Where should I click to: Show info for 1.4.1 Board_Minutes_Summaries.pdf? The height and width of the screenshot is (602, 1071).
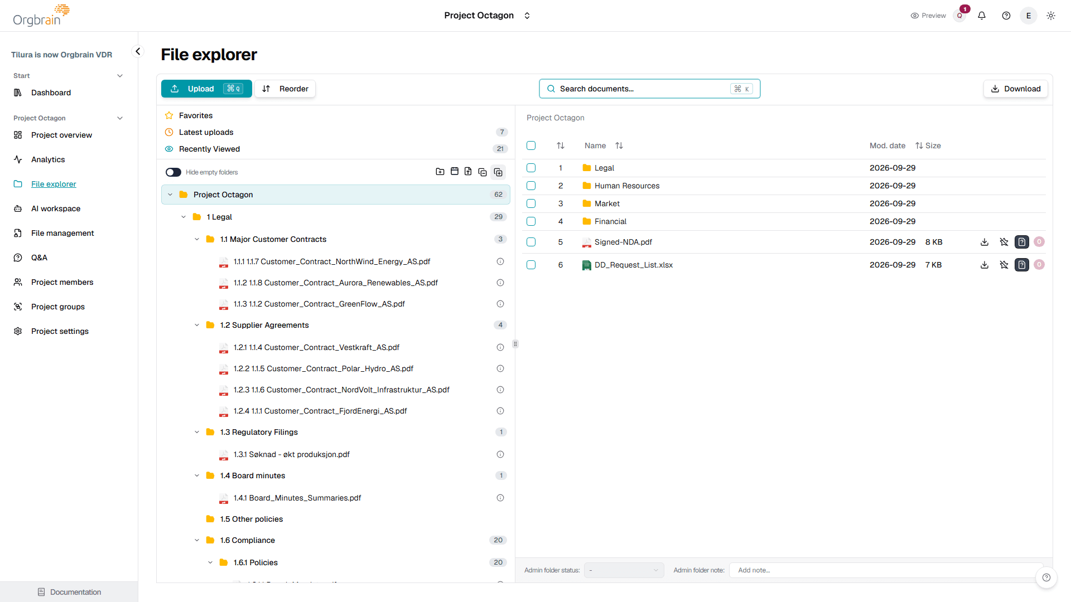pyautogui.click(x=500, y=498)
